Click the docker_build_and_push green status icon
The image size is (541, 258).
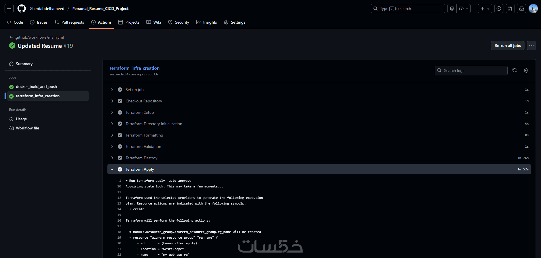tap(11, 87)
